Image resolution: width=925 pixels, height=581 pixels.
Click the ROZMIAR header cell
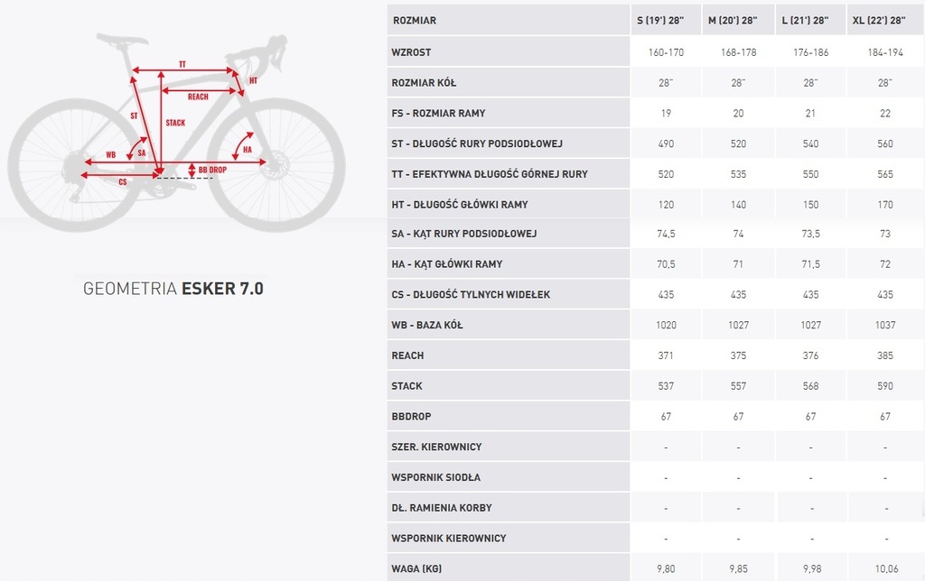[x=414, y=20]
